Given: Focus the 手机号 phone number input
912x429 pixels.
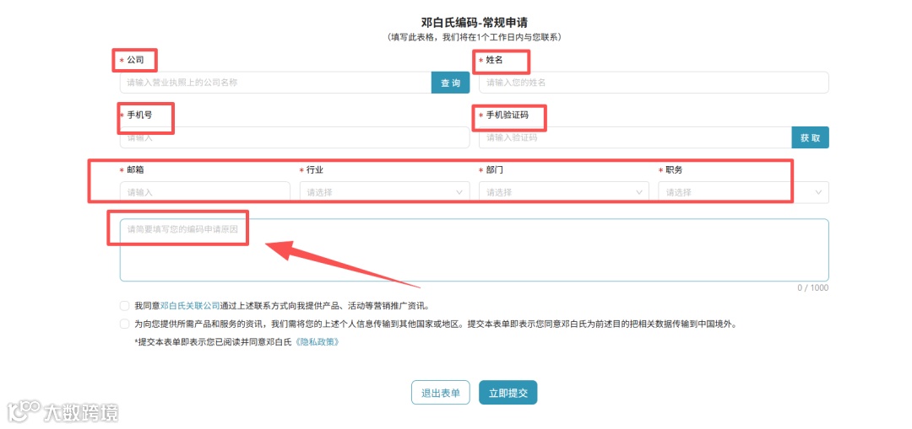Looking at the screenshot, I should pyautogui.click(x=295, y=137).
